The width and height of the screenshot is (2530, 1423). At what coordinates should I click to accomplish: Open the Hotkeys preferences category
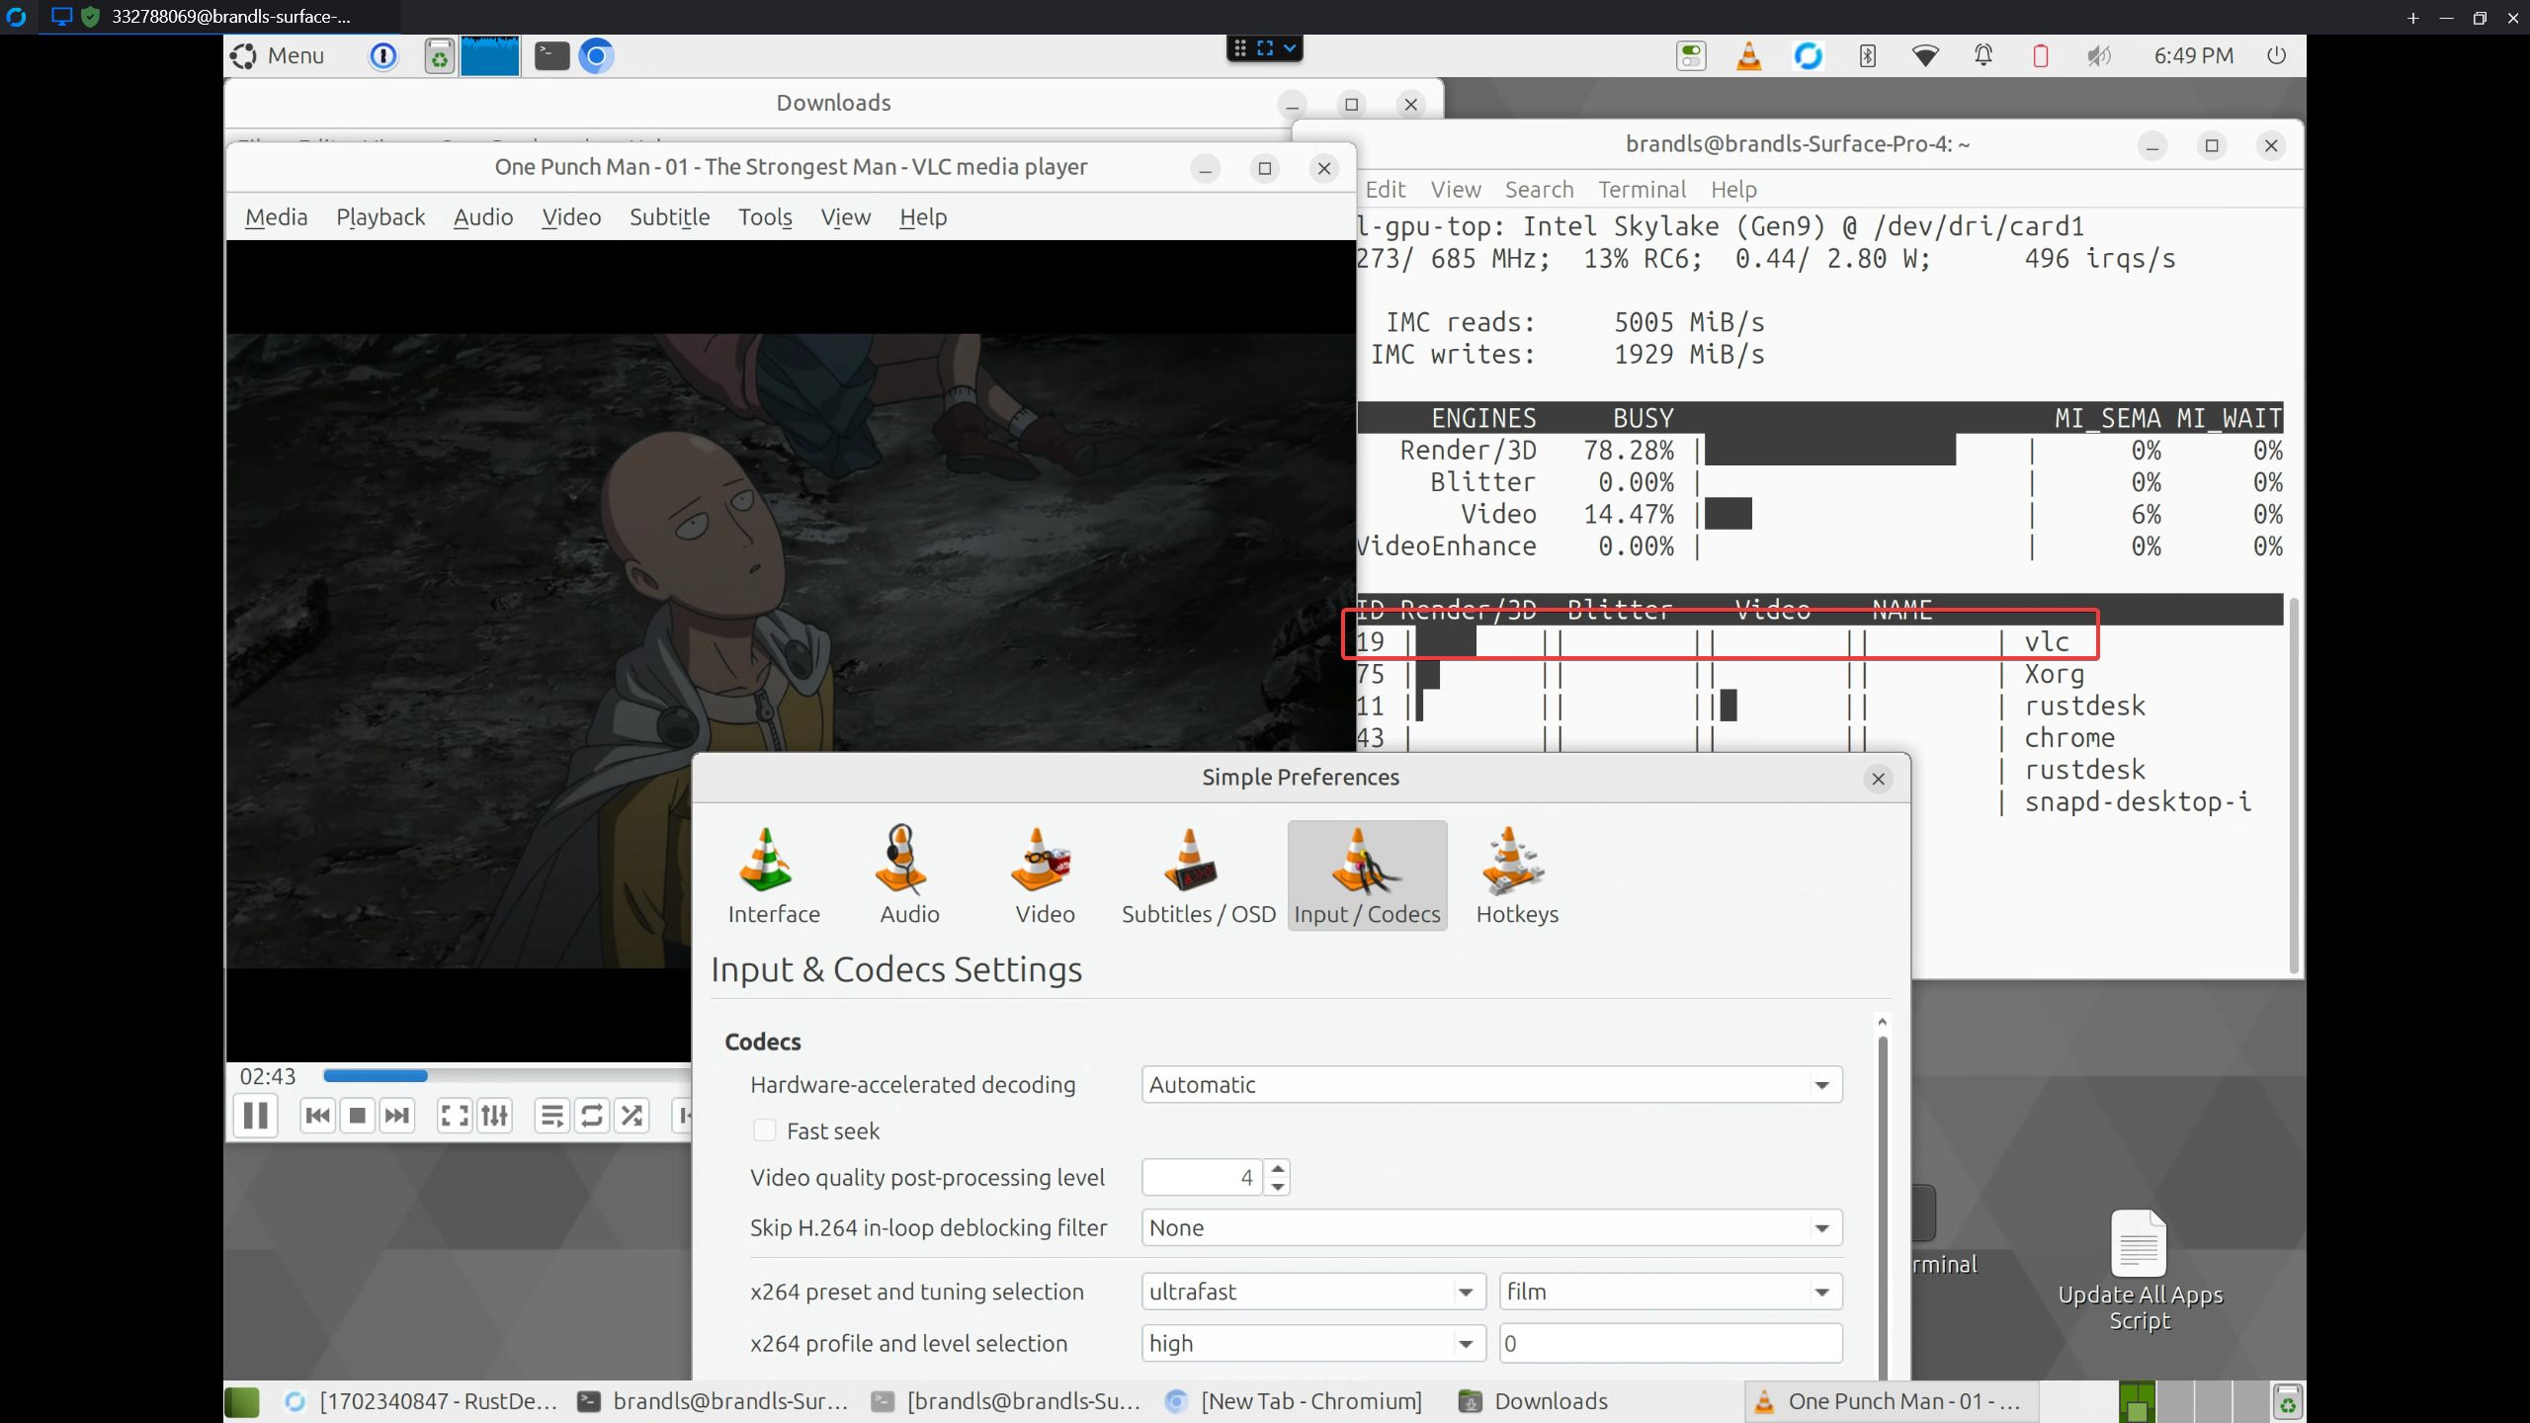tap(1516, 876)
